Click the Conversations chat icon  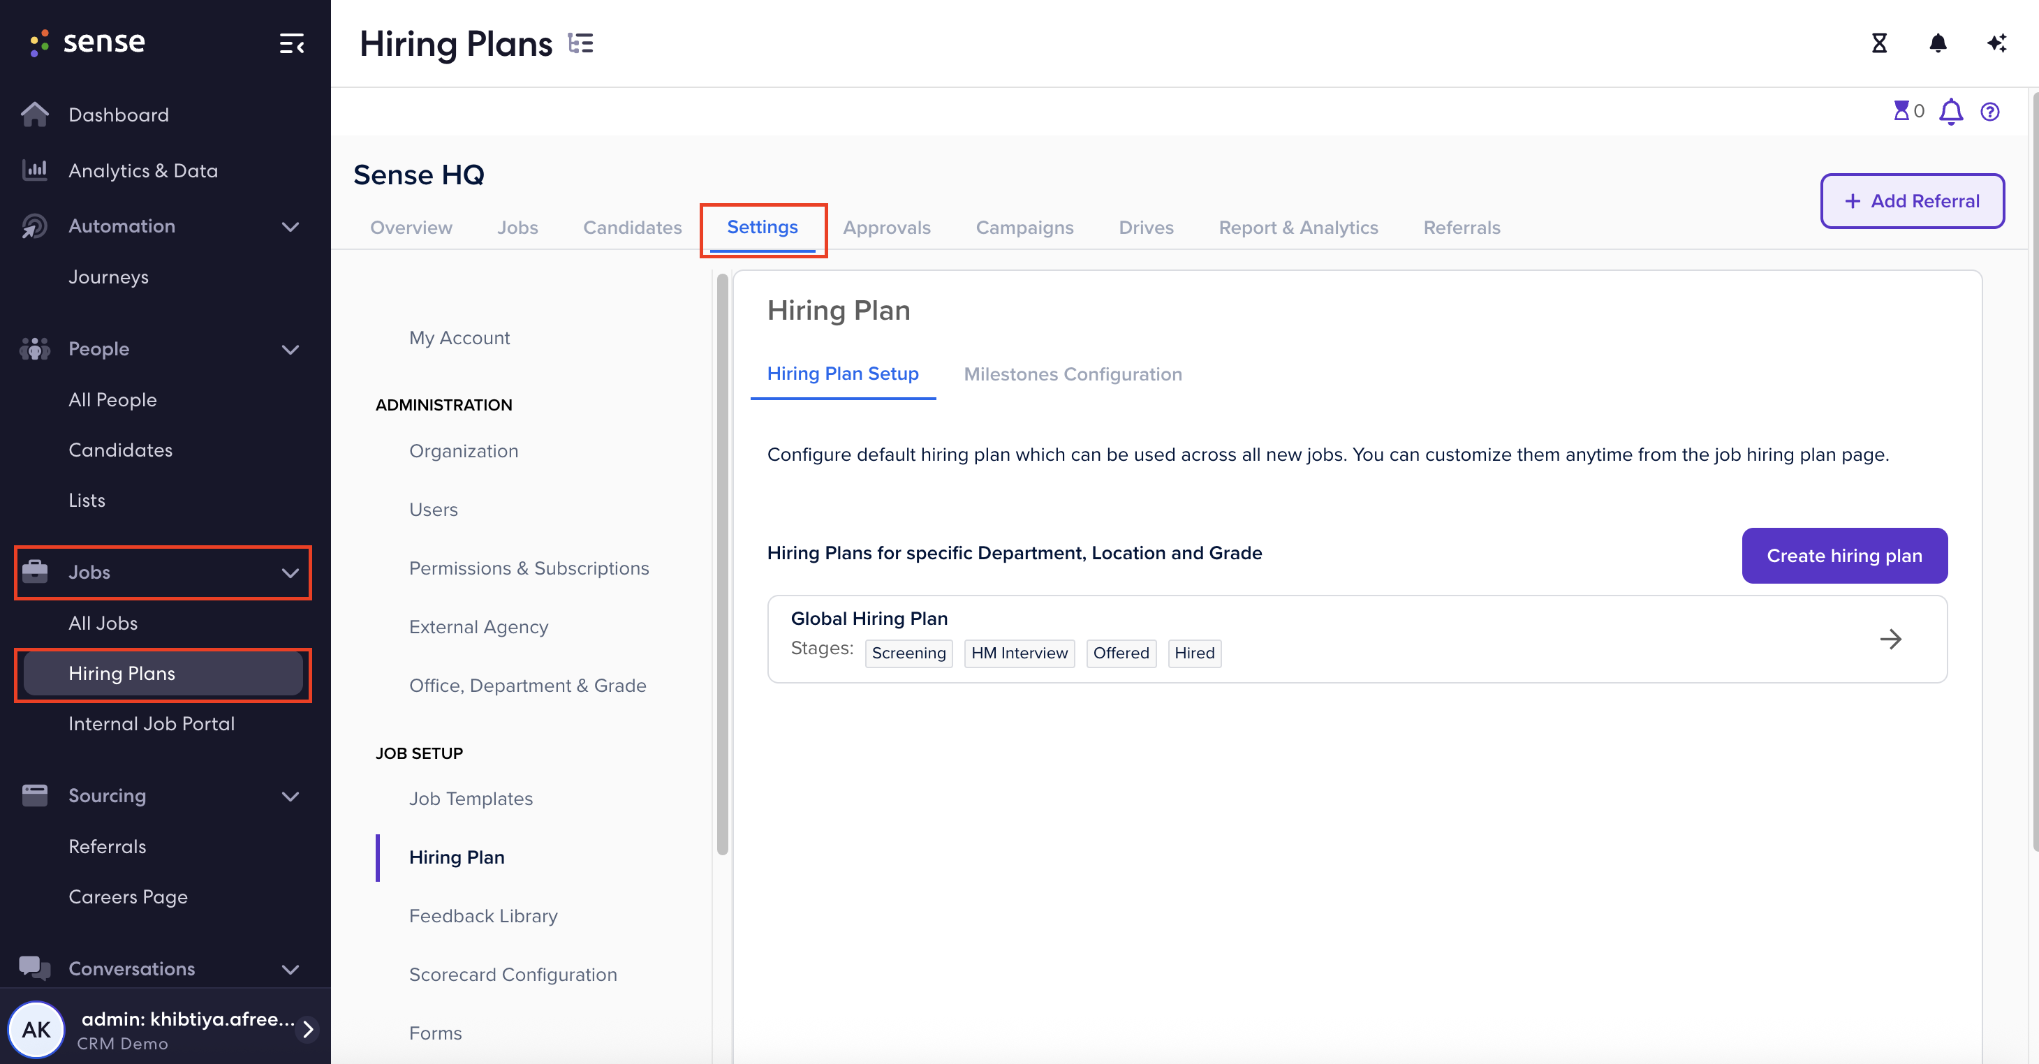pyautogui.click(x=35, y=968)
